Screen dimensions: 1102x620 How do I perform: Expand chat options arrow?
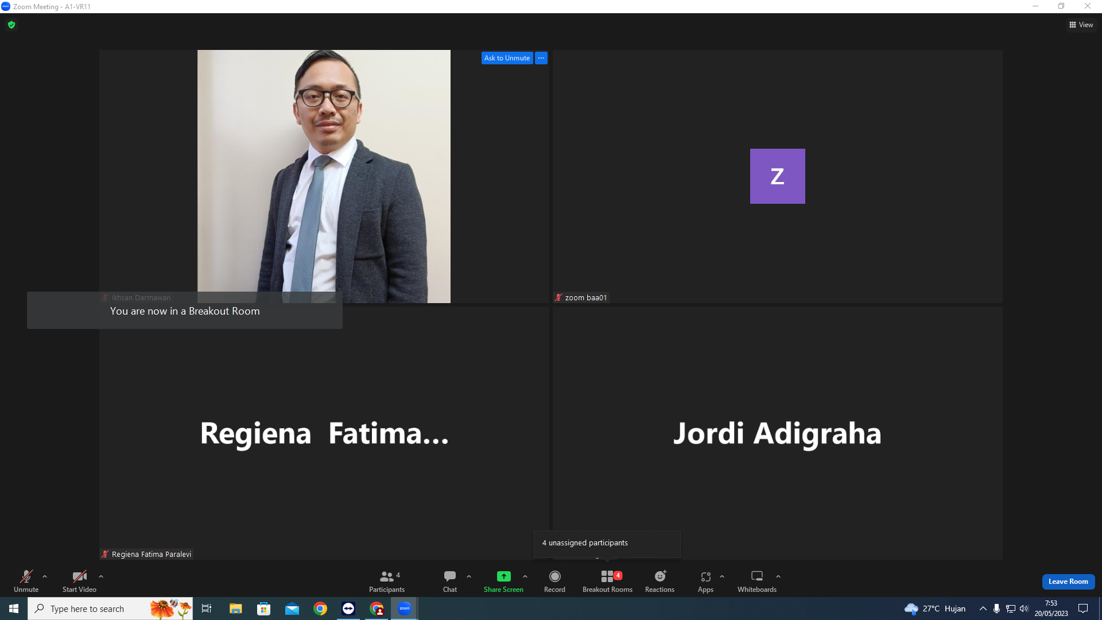pos(469,576)
